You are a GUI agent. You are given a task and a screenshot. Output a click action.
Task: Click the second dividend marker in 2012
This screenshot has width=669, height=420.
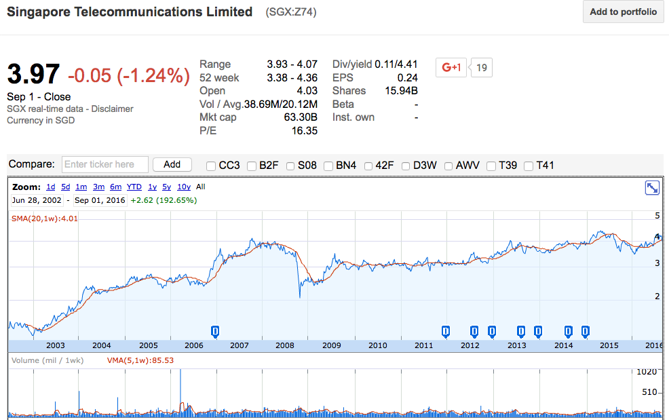(490, 331)
